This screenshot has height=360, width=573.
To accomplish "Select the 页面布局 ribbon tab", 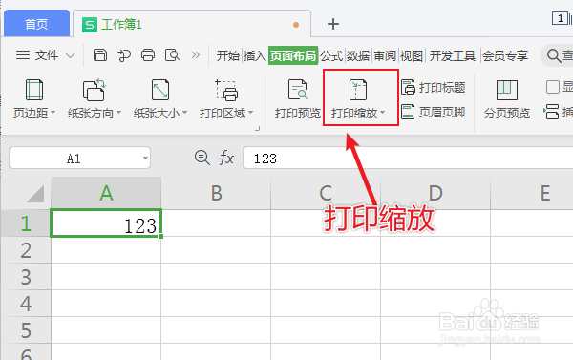I will pyautogui.click(x=293, y=55).
